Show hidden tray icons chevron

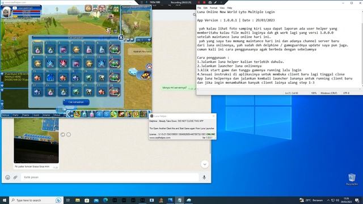coord(328,200)
